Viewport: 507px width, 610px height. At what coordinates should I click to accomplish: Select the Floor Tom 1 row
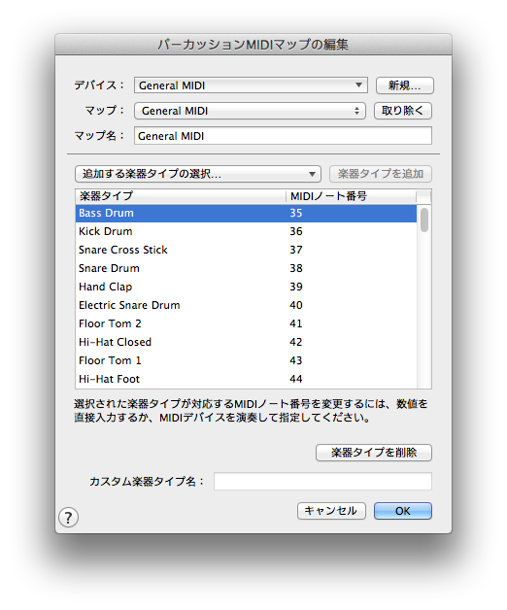click(x=246, y=360)
